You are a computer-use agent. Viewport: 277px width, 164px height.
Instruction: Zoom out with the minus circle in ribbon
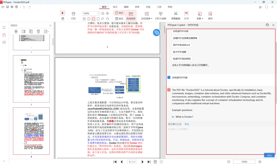pos(103,13)
